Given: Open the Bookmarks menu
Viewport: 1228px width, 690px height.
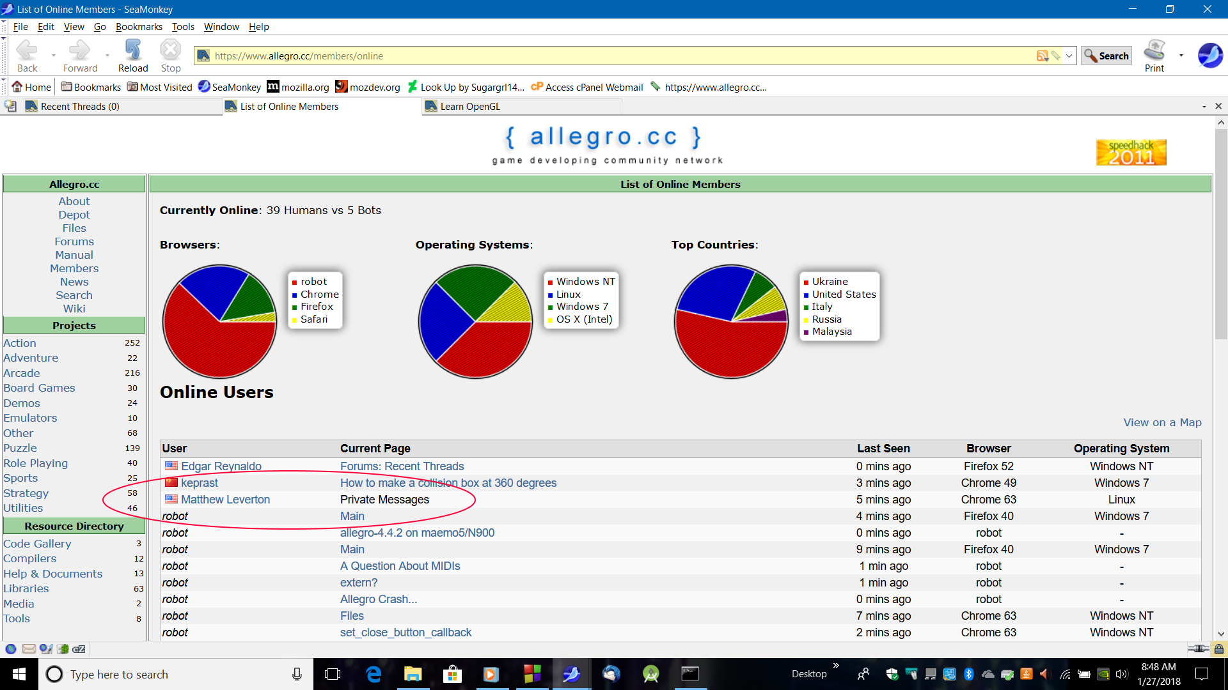Looking at the screenshot, I should click(x=139, y=27).
